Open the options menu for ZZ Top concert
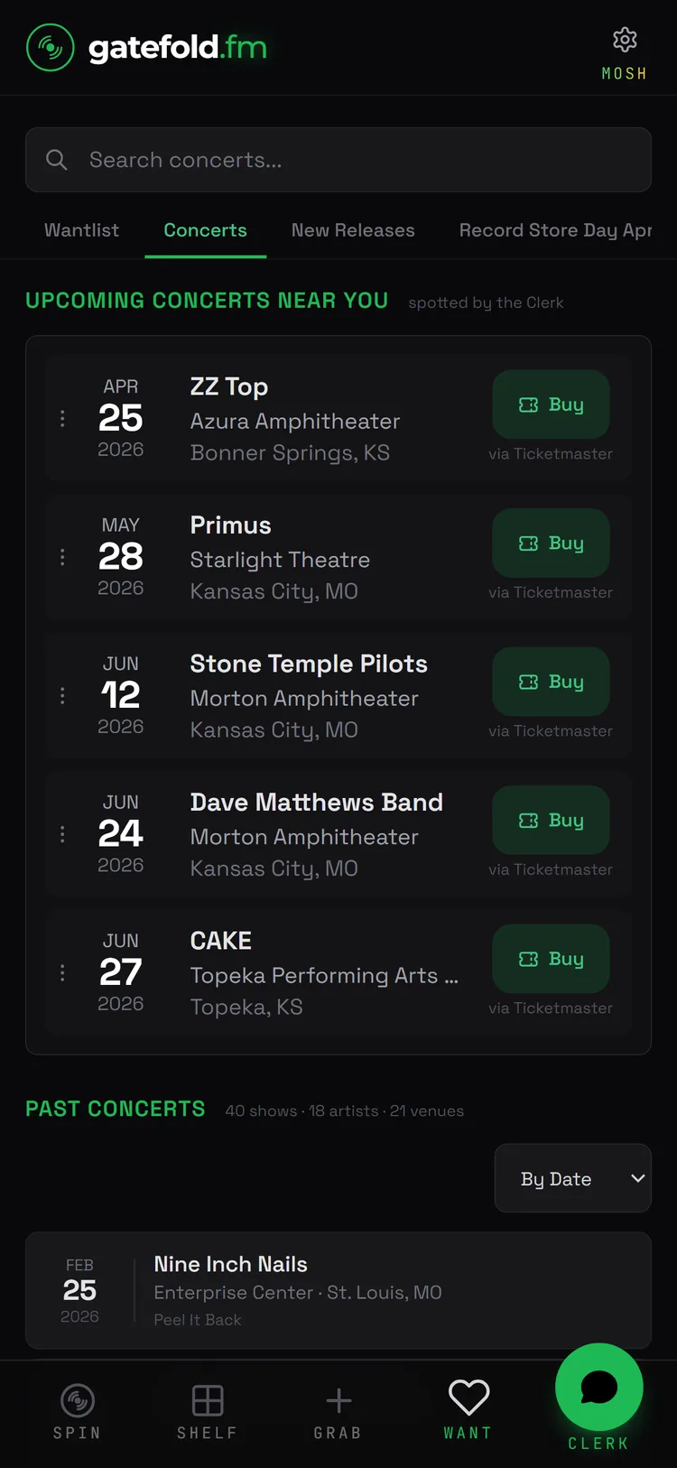This screenshot has height=1468, width=677. pyautogui.click(x=62, y=418)
